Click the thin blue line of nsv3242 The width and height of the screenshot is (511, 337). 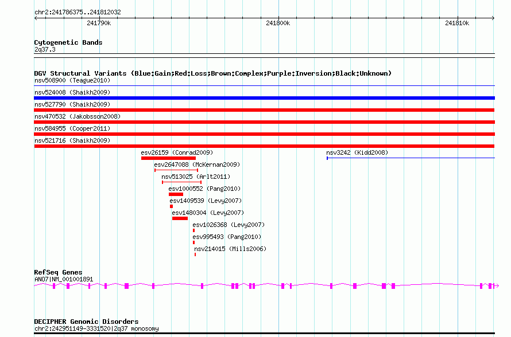tap(411, 158)
